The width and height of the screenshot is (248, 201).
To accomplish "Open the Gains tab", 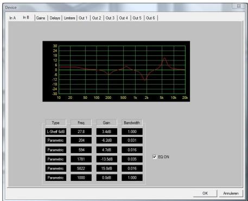I will click(41, 18).
